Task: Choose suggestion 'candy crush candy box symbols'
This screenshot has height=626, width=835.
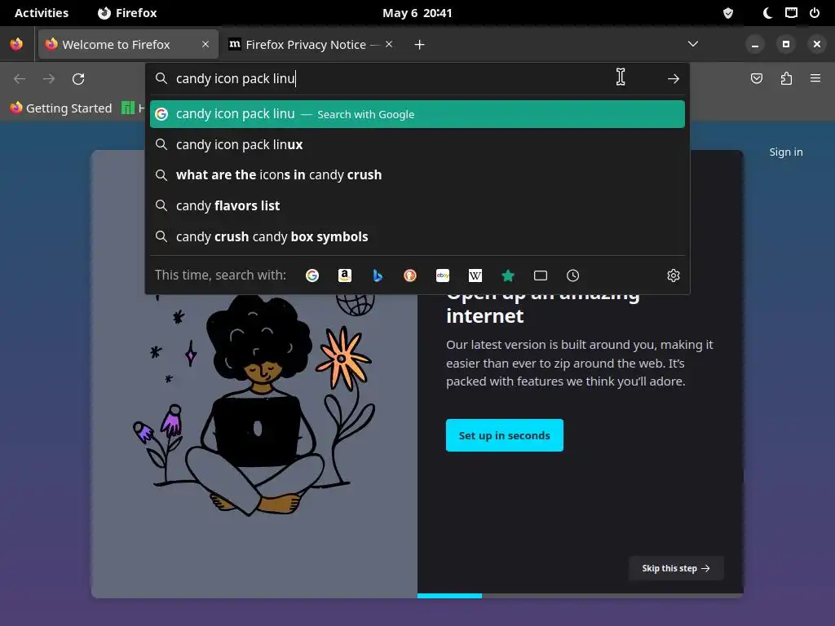Action: point(417,237)
